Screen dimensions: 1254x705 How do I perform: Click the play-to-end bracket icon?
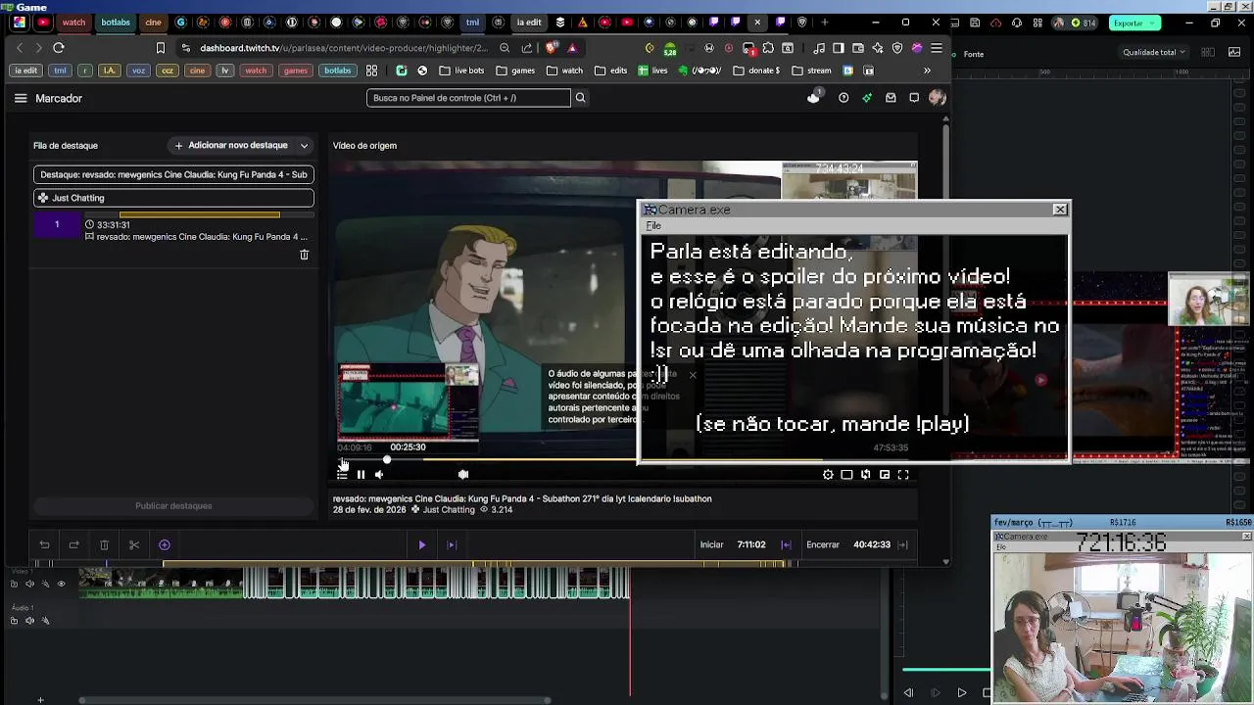point(452,545)
